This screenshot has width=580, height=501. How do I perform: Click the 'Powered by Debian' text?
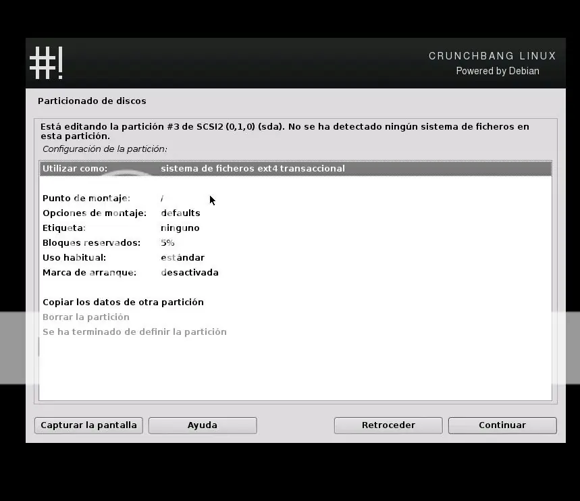(498, 71)
